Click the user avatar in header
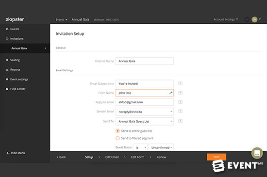This screenshot has width=267, height=177. coord(254,19)
